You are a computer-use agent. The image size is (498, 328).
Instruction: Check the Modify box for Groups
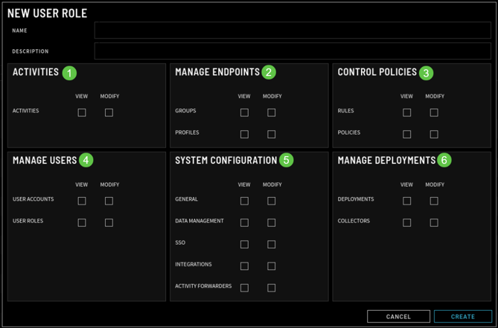click(271, 112)
